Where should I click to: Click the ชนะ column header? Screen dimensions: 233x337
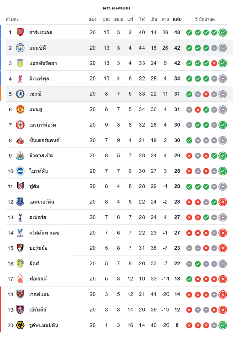point(107,19)
